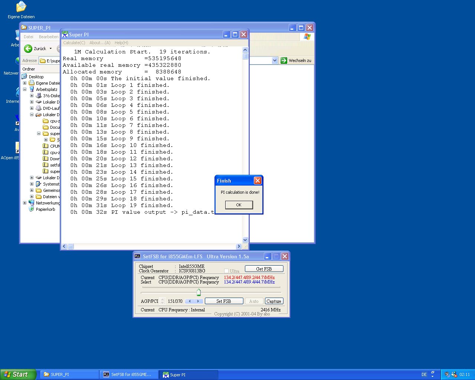The image size is (475, 380).
Task: Click Super PI horizontal scrollbar right arrow
Action: tap(239, 246)
